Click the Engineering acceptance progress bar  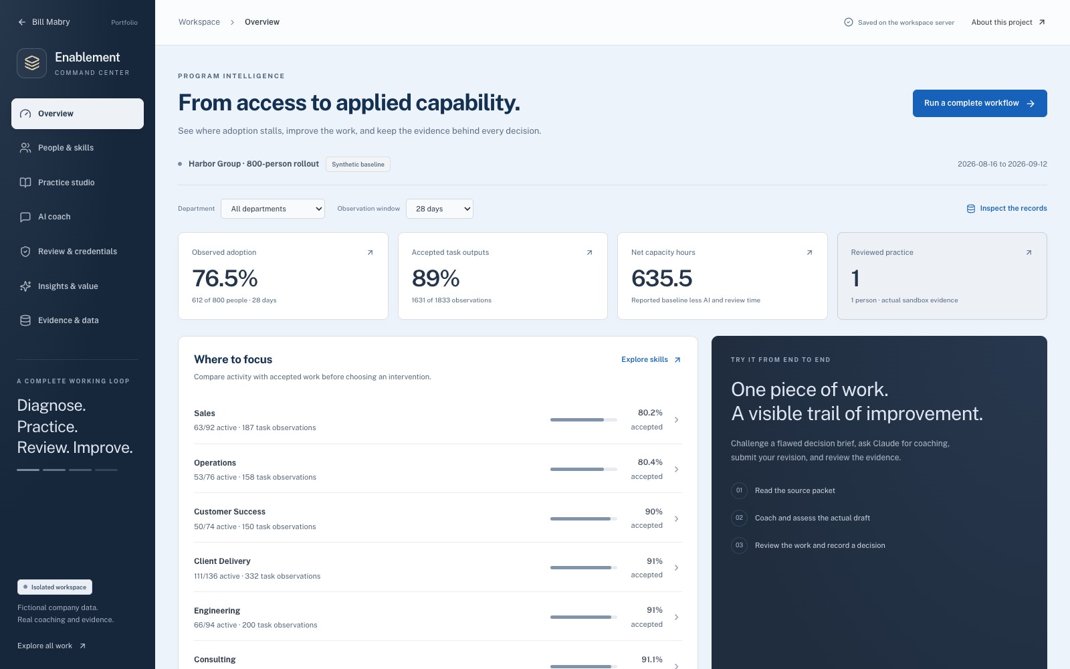pyautogui.click(x=584, y=617)
